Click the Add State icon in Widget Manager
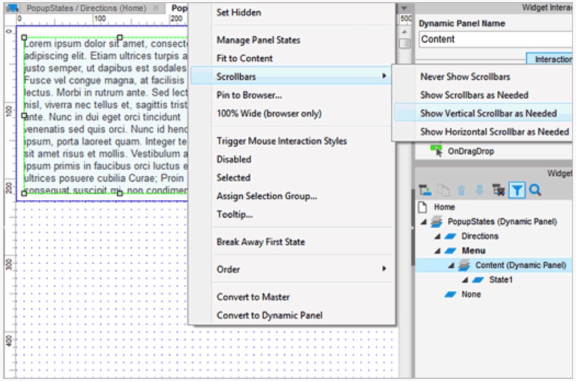This screenshot has width=576, height=381. pos(425,190)
